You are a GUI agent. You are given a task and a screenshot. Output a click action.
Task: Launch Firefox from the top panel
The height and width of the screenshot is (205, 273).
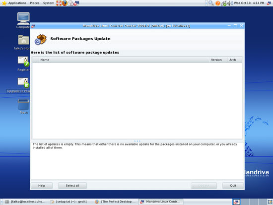tap(65, 3)
